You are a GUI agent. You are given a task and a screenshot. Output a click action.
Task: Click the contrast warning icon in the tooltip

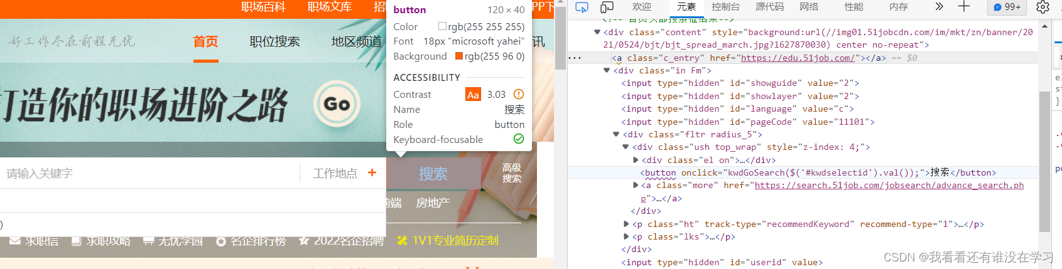[519, 94]
